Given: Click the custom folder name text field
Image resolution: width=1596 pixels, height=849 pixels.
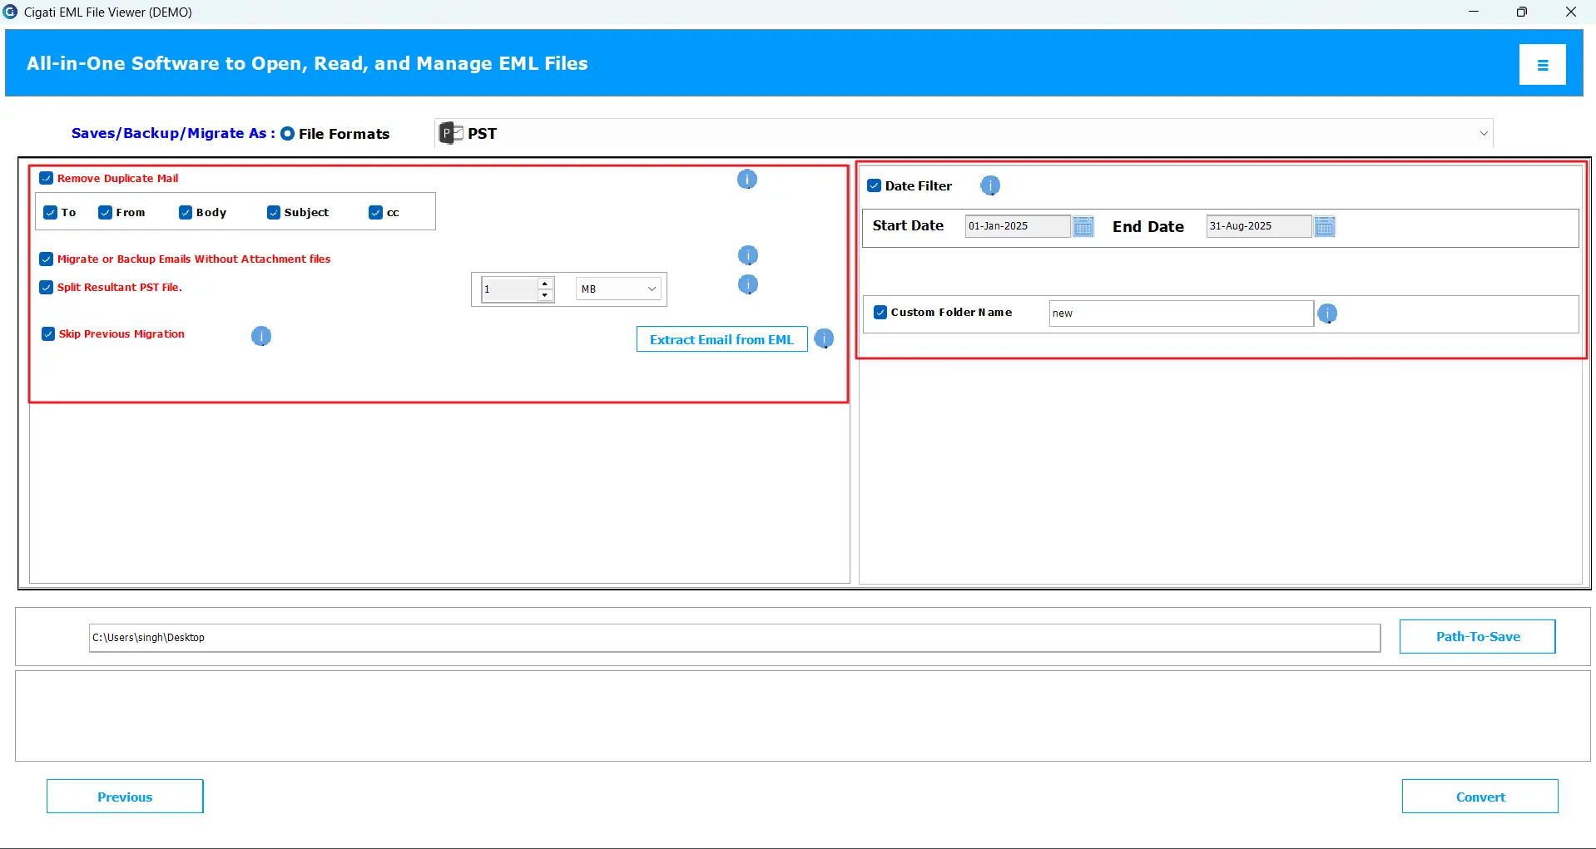Looking at the screenshot, I should pyautogui.click(x=1180, y=313).
